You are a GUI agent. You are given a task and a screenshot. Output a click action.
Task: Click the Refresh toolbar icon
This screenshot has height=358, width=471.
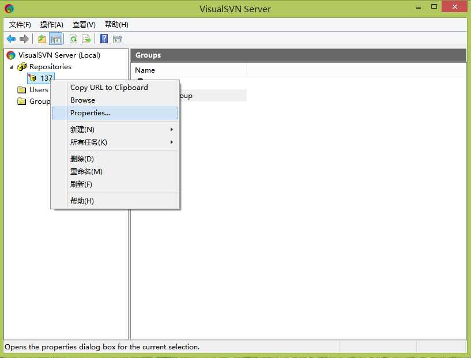point(73,39)
